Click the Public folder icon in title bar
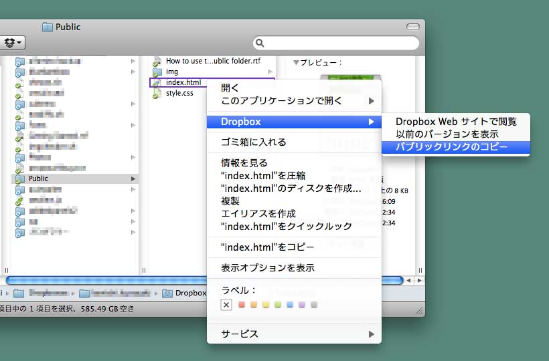This screenshot has height=361, width=549. [48, 27]
